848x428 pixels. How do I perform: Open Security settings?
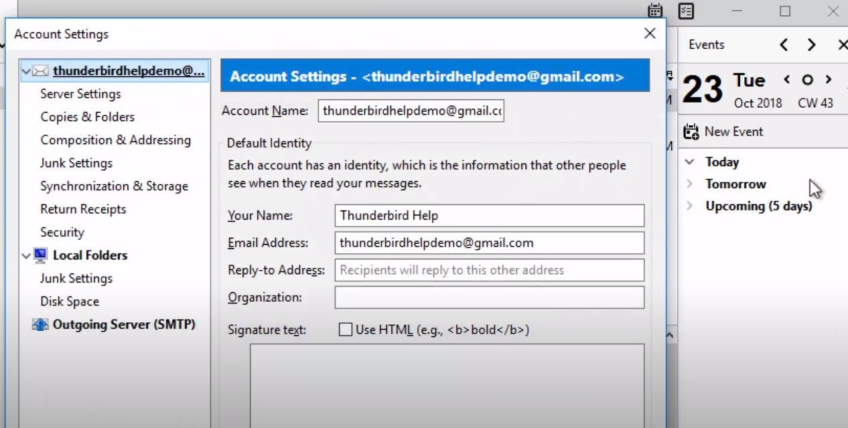(62, 232)
